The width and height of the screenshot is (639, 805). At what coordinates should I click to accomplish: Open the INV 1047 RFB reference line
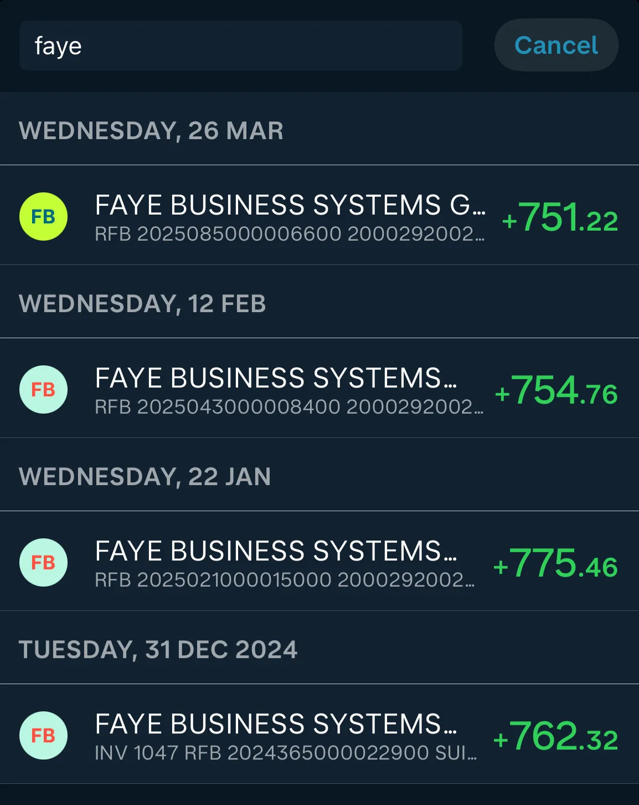286,753
